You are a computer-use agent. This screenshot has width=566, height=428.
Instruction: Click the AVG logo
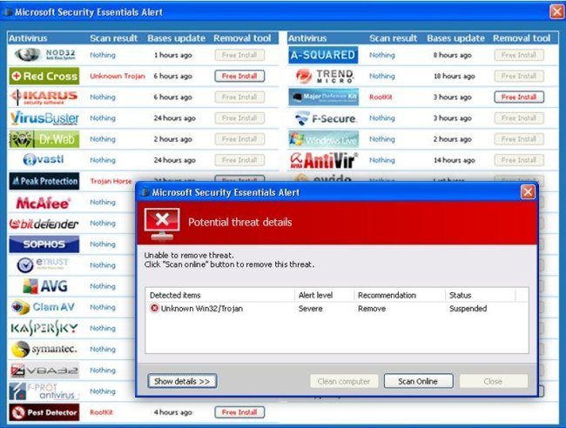(x=45, y=286)
